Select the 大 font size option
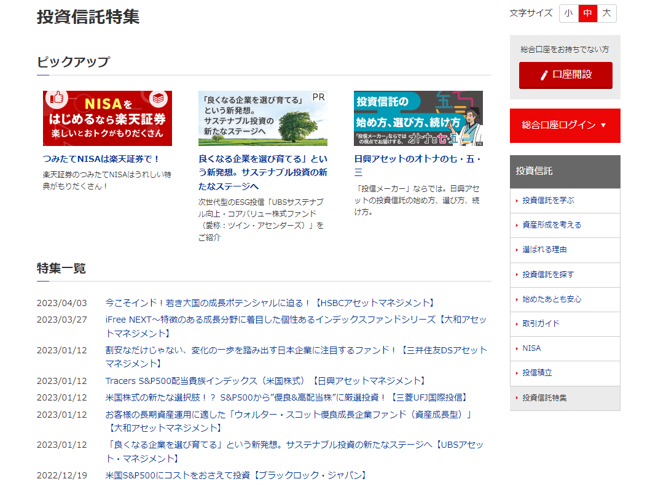This screenshot has height=487, width=658. pos(606,13)
